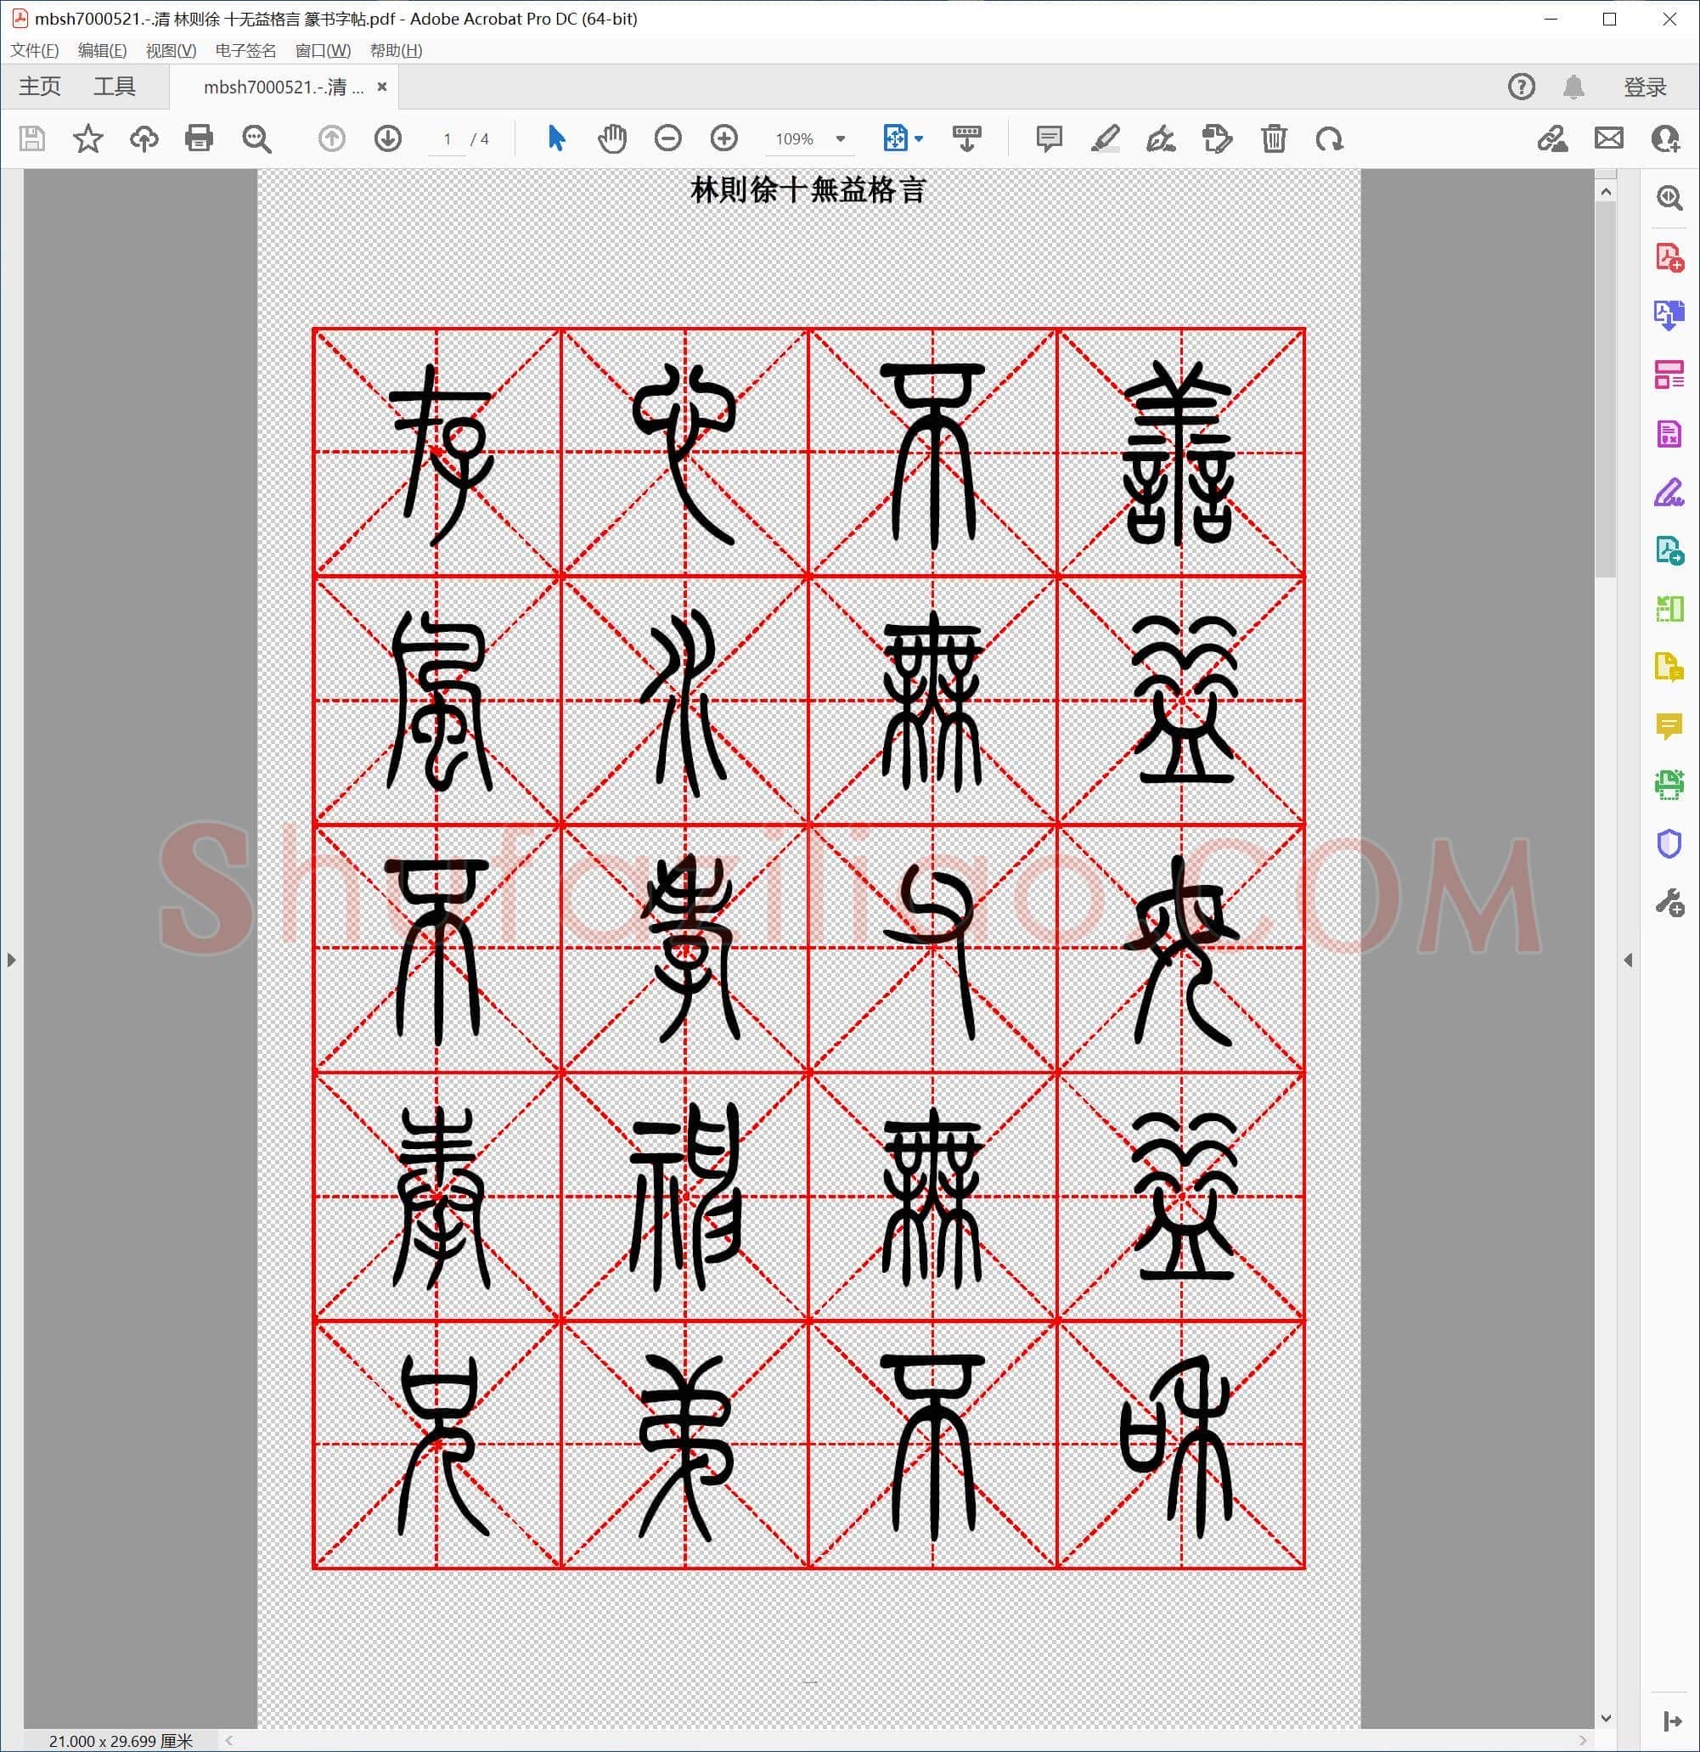1700x1752 pixels.
Task: Open Fill and Sign sidebar tool
Action: pos(1669,492)
